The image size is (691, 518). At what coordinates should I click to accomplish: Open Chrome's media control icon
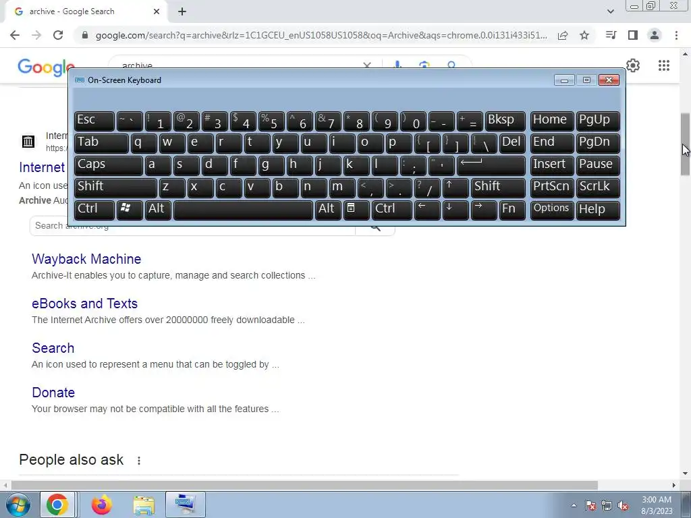pos(611,35)
